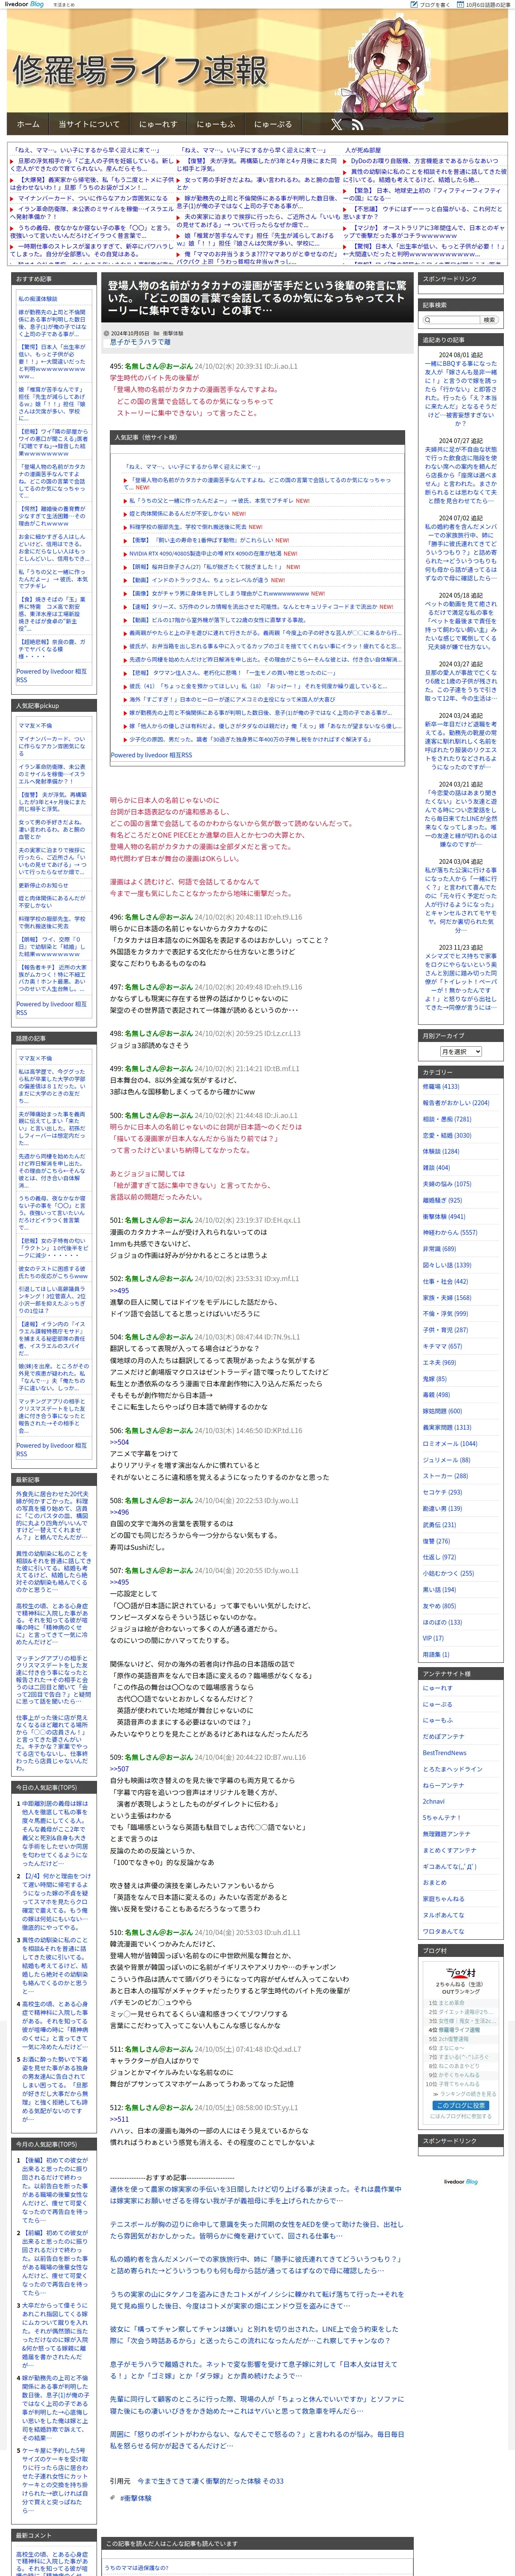Screen dimensions: 515x2576
Task: Open the 仕事・社会 (442) category
Action: [x=444, y=1281]
